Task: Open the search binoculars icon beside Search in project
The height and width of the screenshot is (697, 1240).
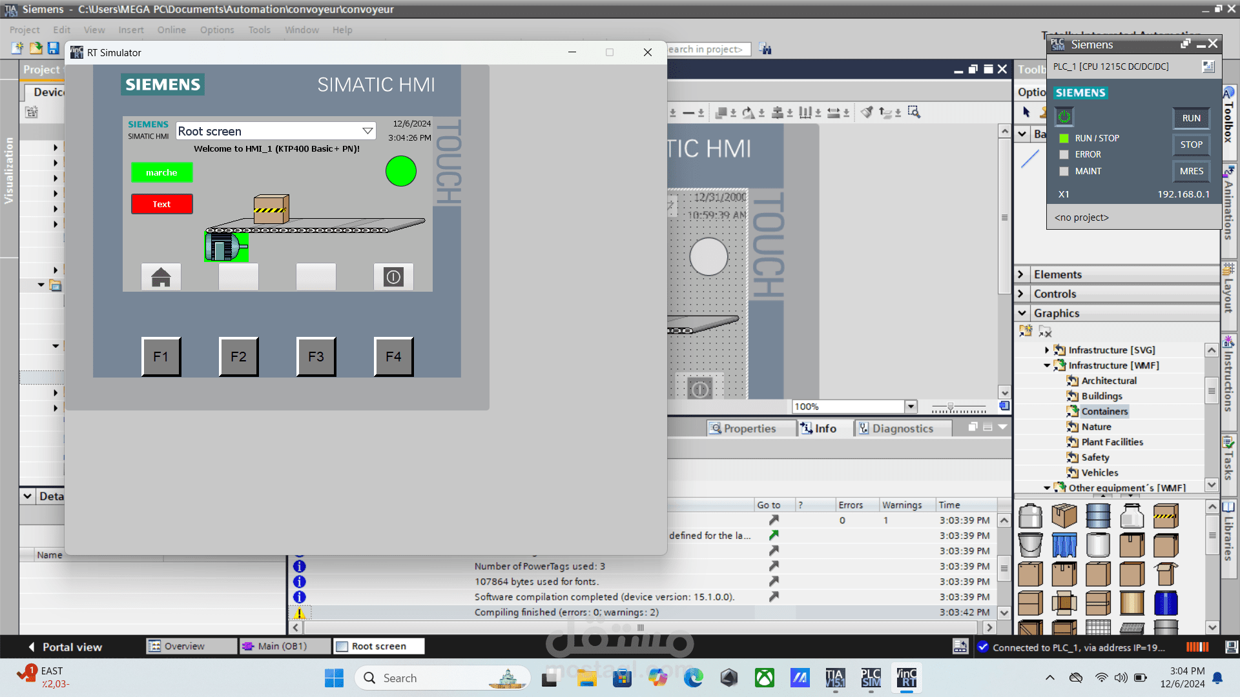Action: (x=765, y=49)
